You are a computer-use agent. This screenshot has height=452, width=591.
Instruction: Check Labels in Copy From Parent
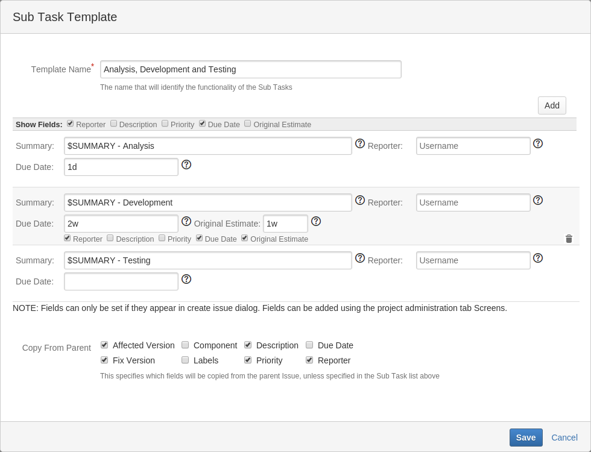click(x=185, y=360)
